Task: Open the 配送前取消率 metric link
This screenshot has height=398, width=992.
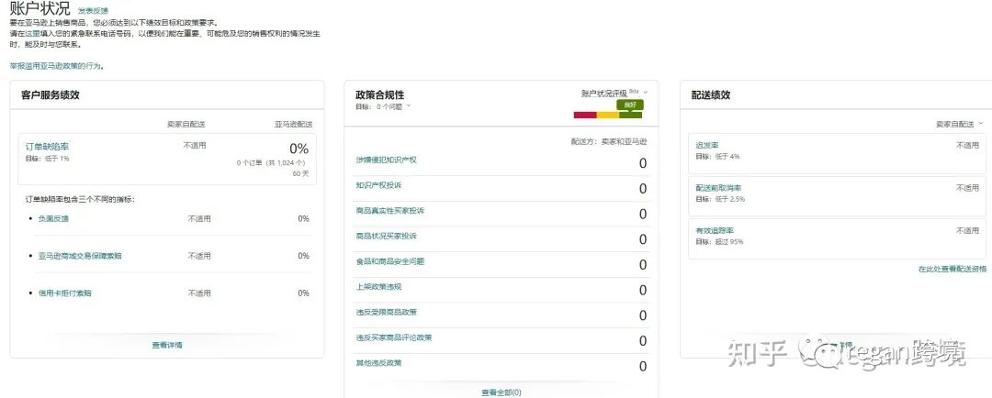Action: point(718,188)
